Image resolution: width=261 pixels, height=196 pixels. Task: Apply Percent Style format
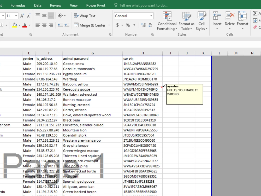128,25
